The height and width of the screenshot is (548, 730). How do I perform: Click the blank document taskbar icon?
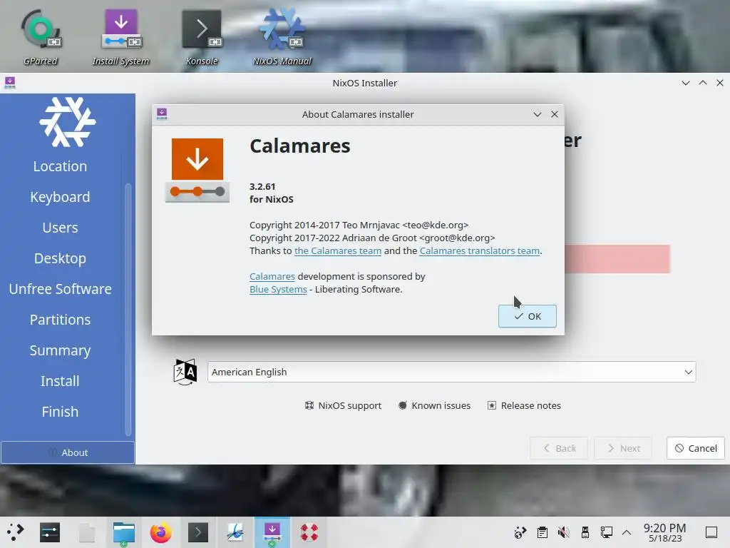[x=87, y=532]
